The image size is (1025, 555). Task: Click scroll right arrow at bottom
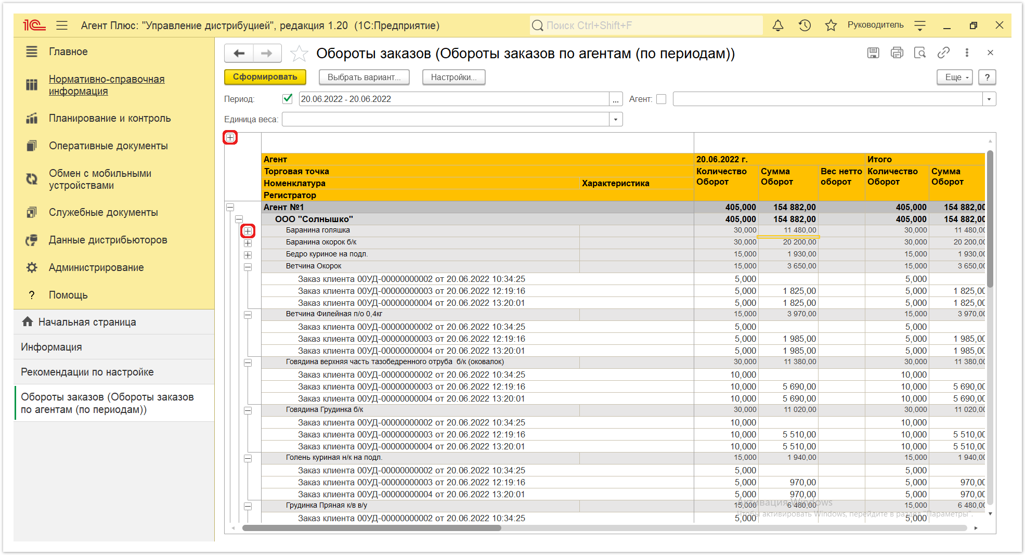pyautogui.click(x=976, y=528)
